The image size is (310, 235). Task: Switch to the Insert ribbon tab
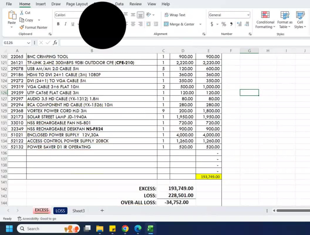tap(41, 4)
